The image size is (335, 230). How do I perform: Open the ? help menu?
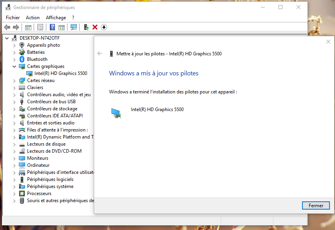73,18
